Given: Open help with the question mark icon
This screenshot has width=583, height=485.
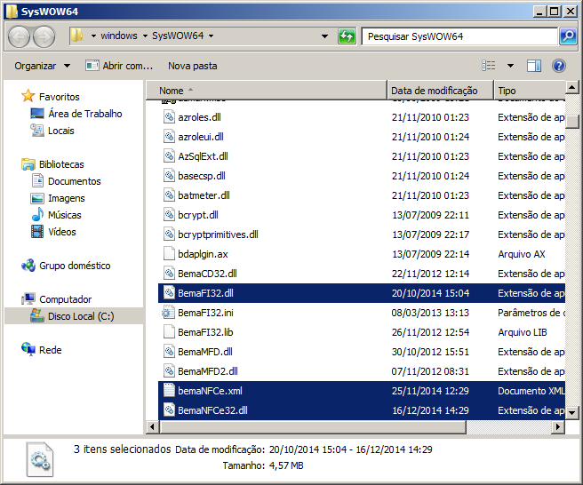Looking at the screenshot, I should [559, 66].
